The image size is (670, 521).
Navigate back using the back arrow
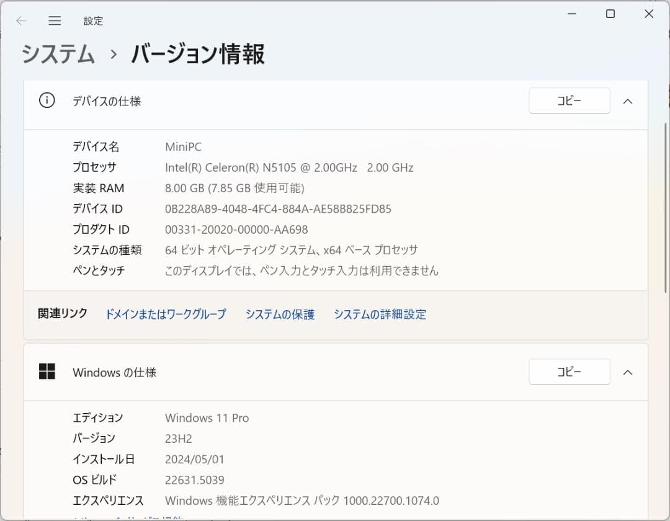(x=20, y=20)
